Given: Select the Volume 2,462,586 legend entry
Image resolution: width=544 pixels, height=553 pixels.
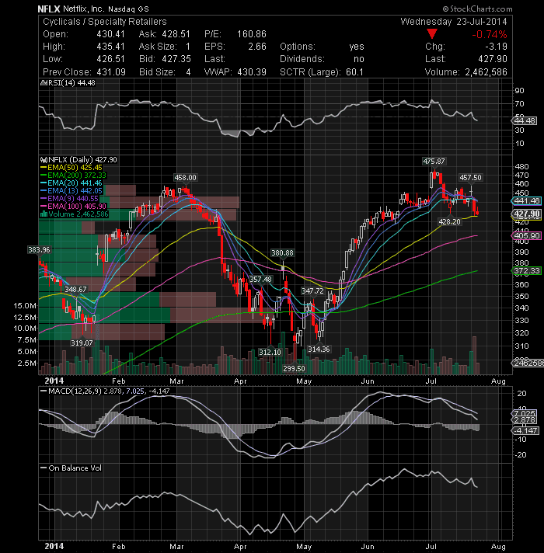Looking at the screenshot, I should click(75, 214).
